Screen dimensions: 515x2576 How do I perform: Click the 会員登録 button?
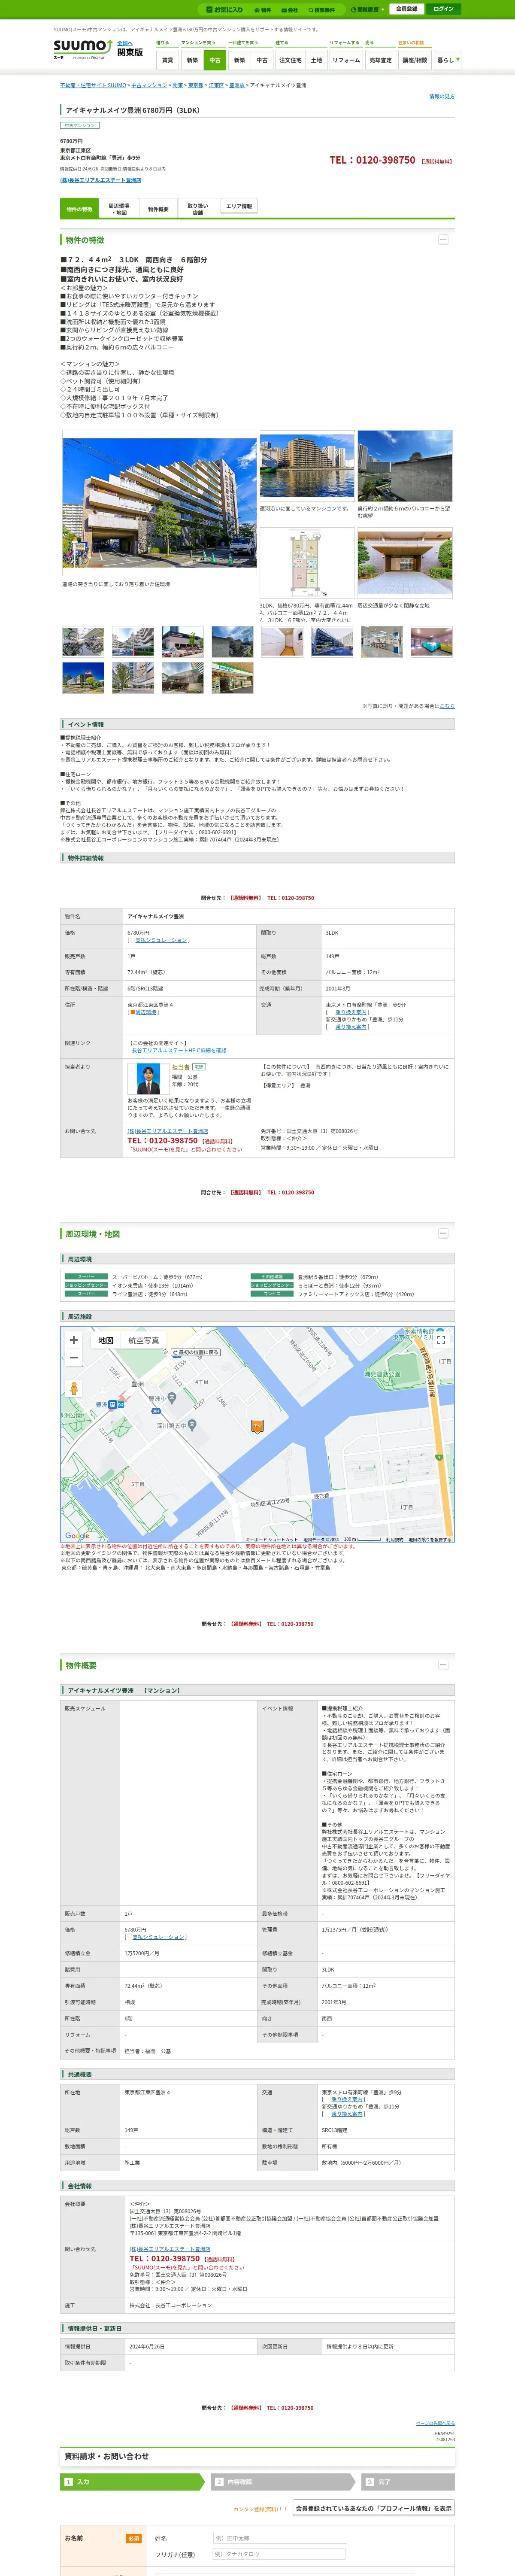point(407,9)
